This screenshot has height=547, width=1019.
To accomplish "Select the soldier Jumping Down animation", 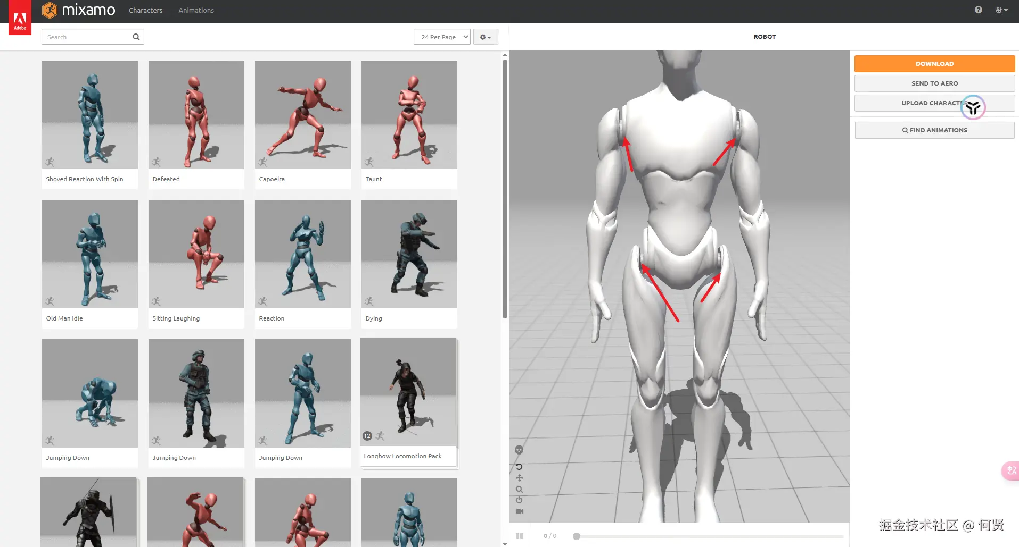I will (196, 393).
